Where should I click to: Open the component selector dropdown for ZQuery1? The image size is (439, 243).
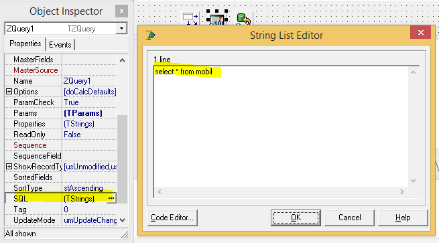point(121,29)
